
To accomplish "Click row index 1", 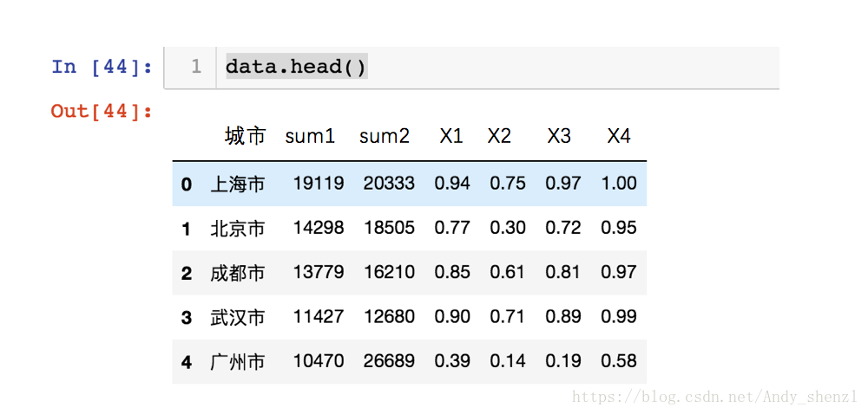I will point(187,229).
